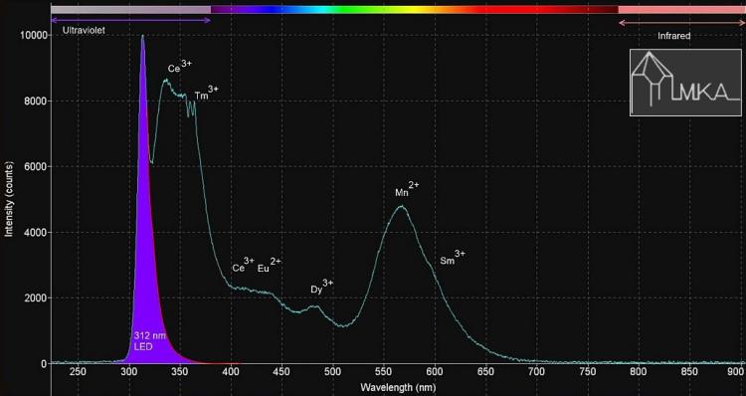This screenshot has height=396, width=746.
Task: Click the 700 wavelength tick label
Action: click(536, 372)
